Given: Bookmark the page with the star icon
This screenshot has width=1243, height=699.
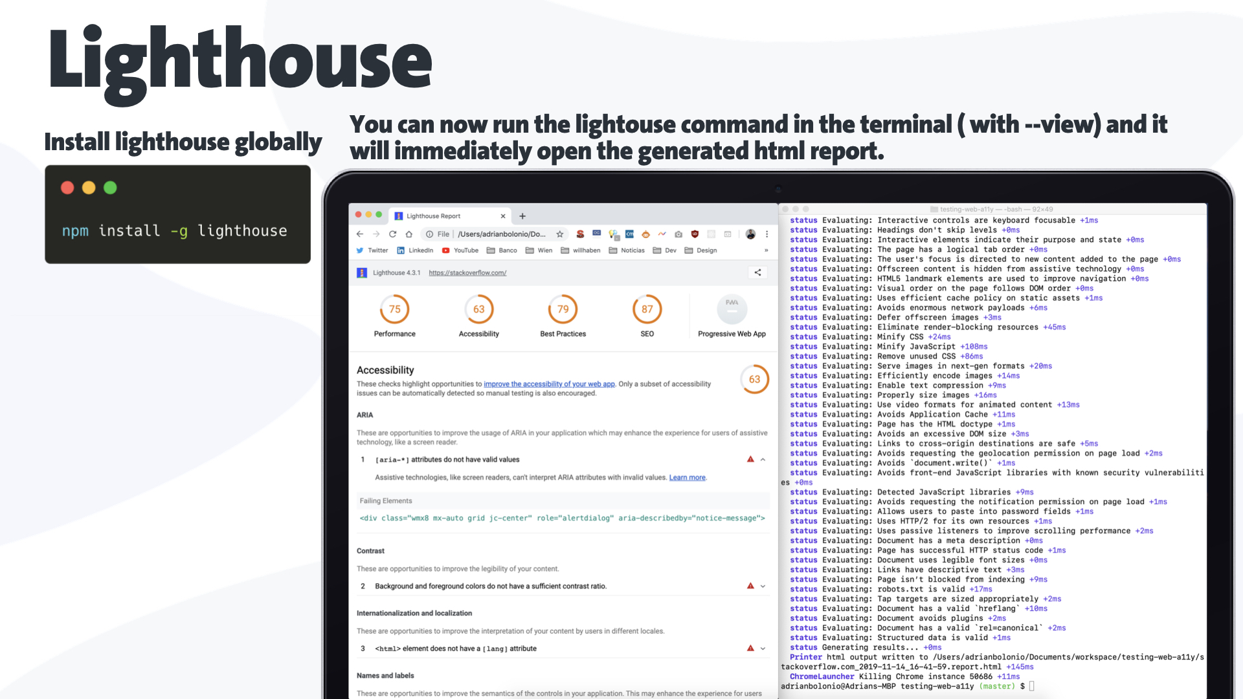Looking at the screenshot, I should (560, 234).
